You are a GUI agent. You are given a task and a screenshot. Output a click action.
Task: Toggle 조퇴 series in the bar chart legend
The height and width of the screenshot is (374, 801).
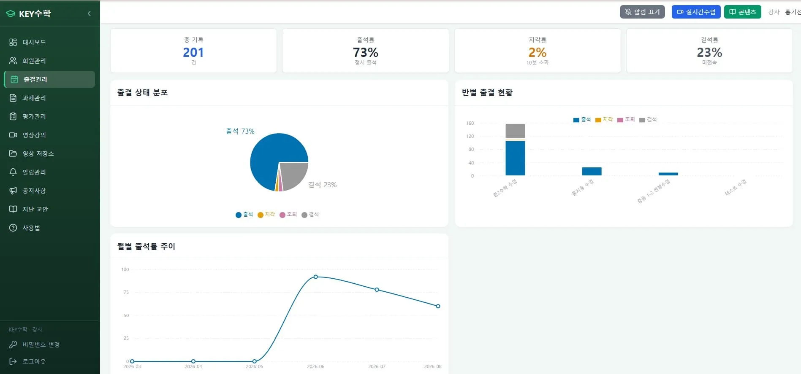pos(626,120)
